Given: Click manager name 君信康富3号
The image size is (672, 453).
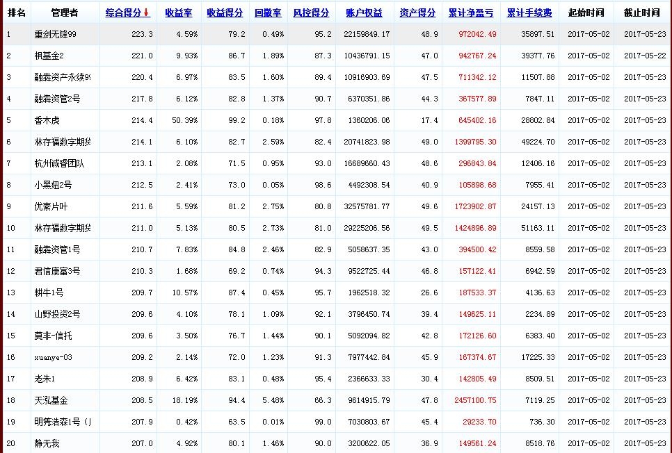Looking at the screenshot, I should (57, 271).
